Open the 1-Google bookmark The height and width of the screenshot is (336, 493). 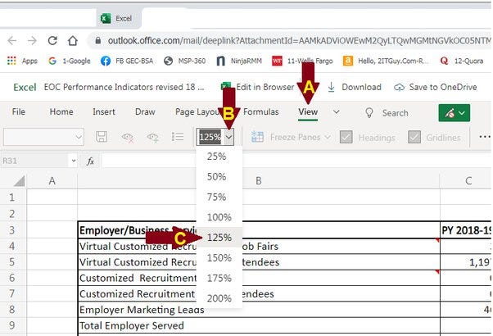click(x=70, y=61)
